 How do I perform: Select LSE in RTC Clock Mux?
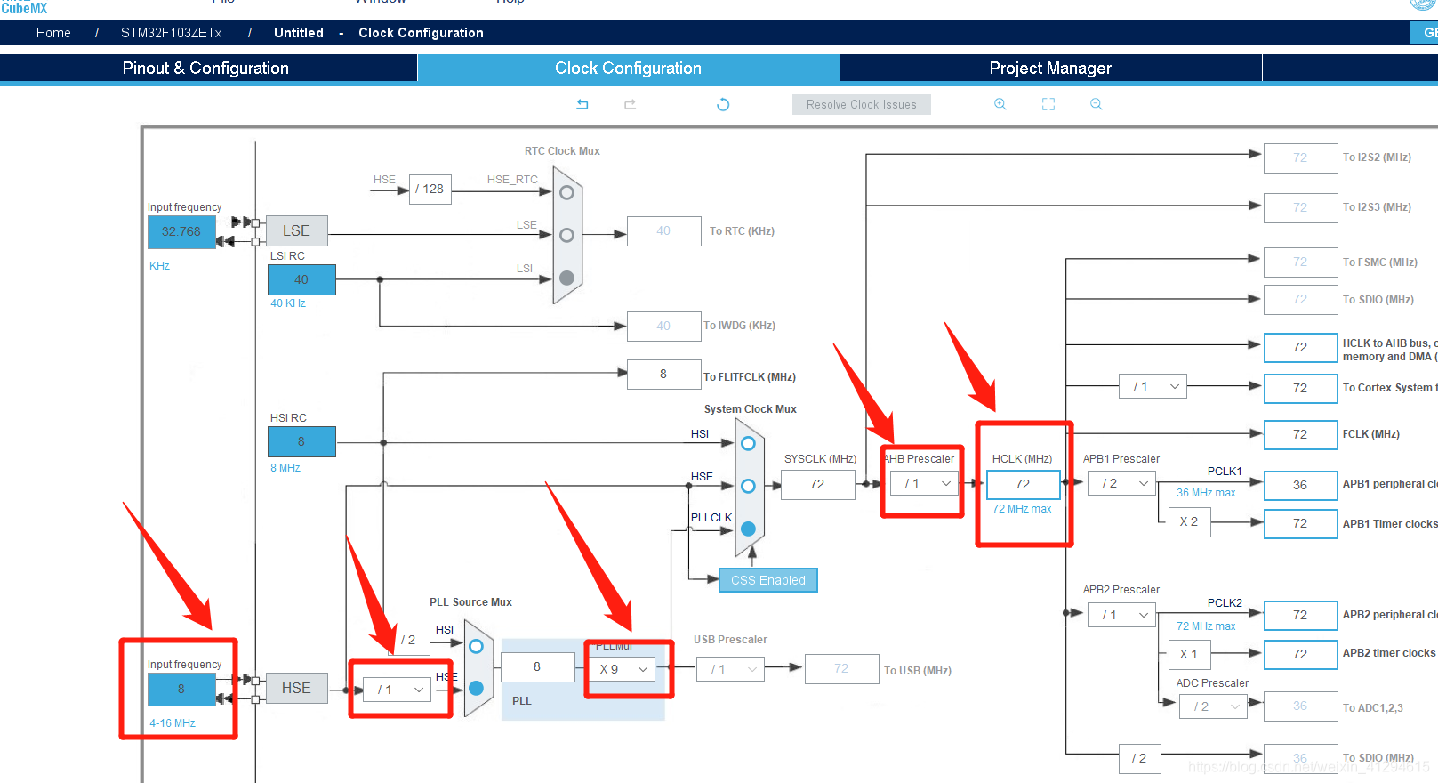tap(566, 235)
